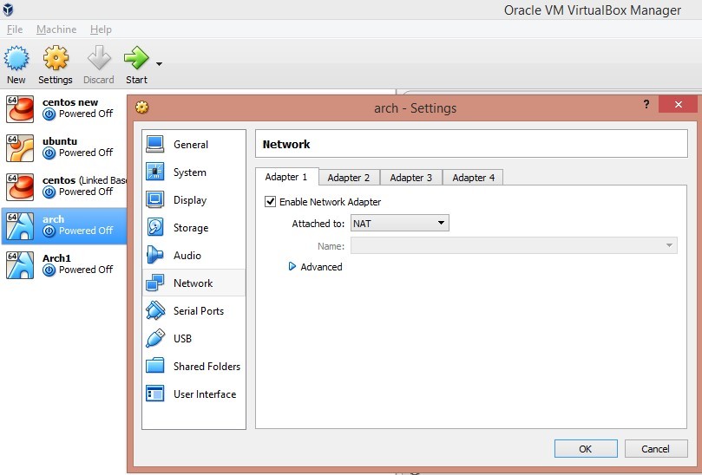Select Audio label in settings list
Image resolution: width=702 pixels, height=475 pixels.
pos(187,256)
